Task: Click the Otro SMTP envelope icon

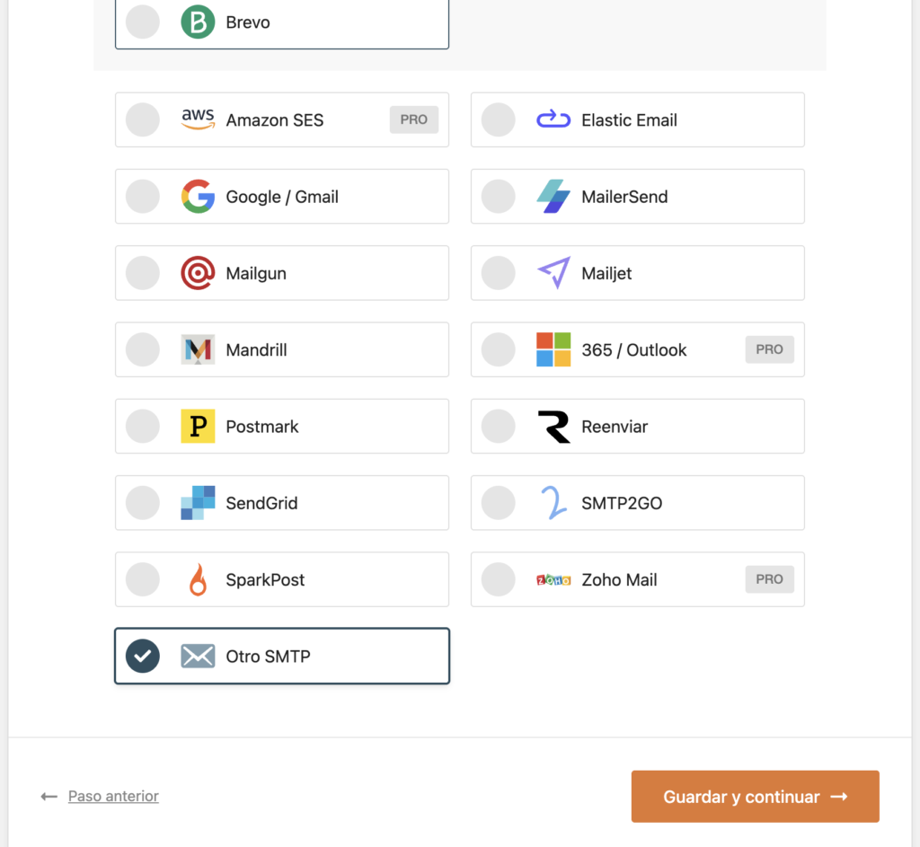Action: [198, 656]
